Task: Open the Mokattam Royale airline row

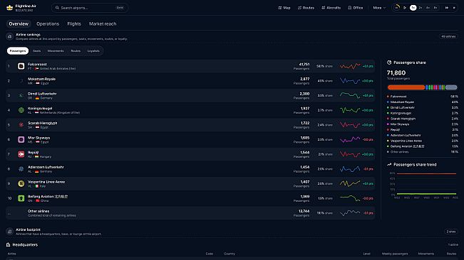Action: click(190, 81)
